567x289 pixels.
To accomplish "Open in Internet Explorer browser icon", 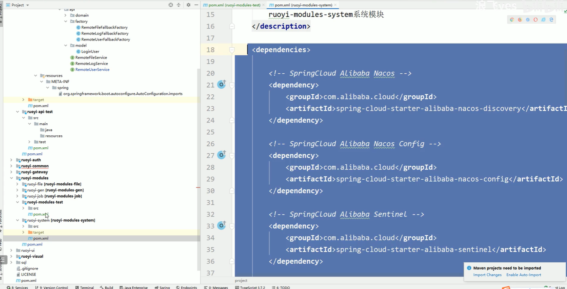I will click(543, 20).
